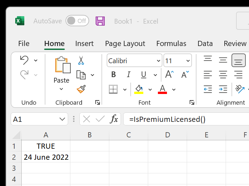Screen dimensions: 249x186
Task: Expand the font name dropdown arrow
Action: (x=159, y=61)
